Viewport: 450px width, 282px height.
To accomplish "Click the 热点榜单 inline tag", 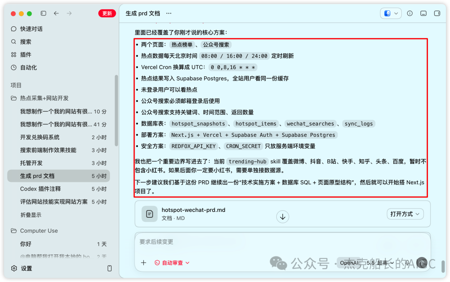I will point(182,45).
